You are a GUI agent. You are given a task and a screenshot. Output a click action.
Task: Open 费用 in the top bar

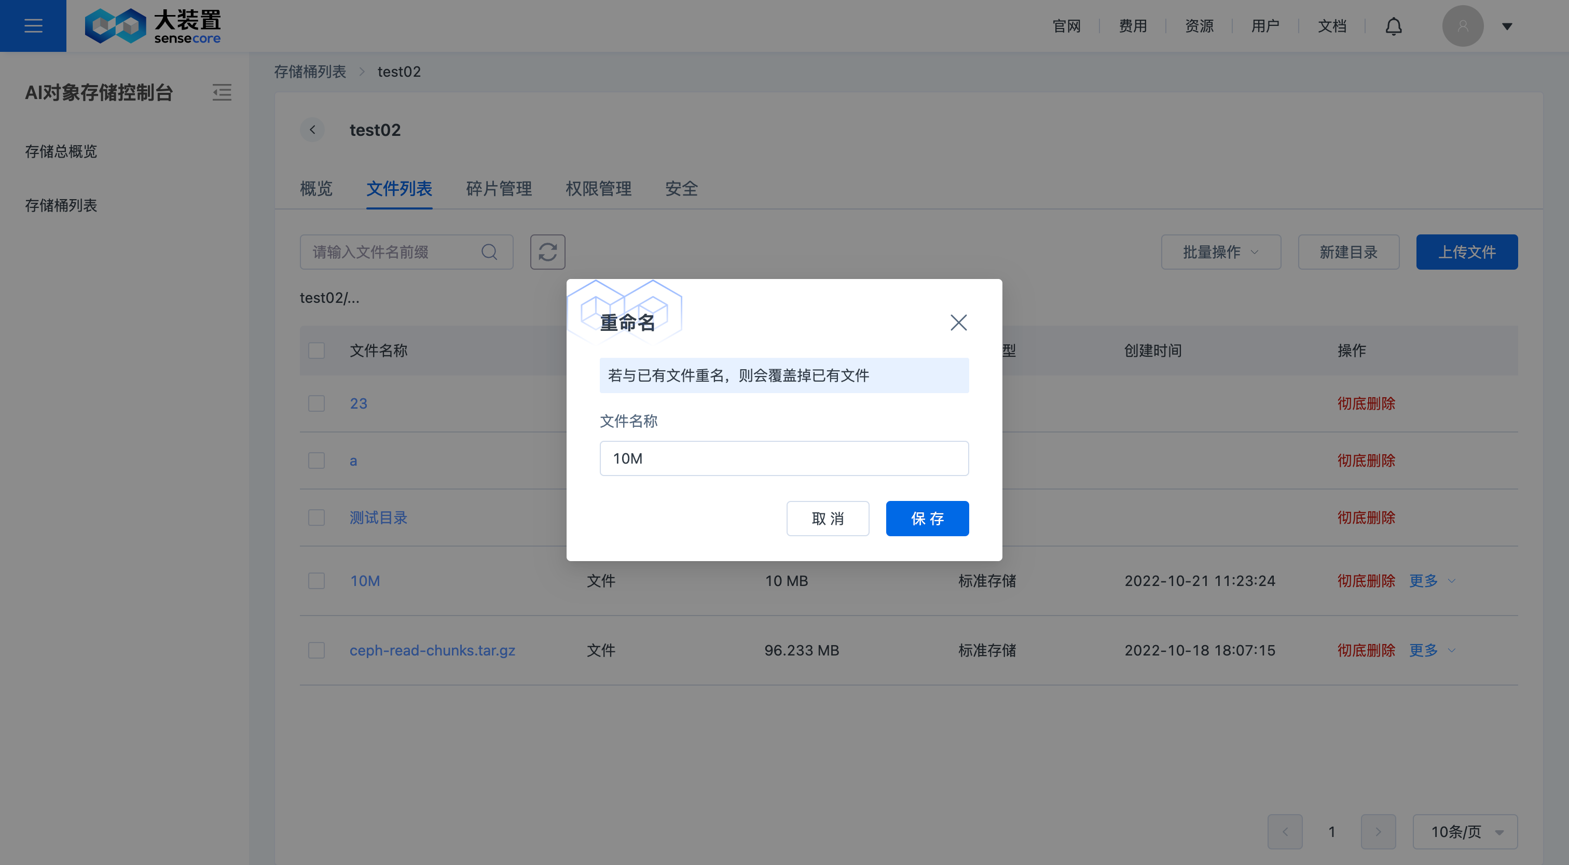[x=1133, y=26]
